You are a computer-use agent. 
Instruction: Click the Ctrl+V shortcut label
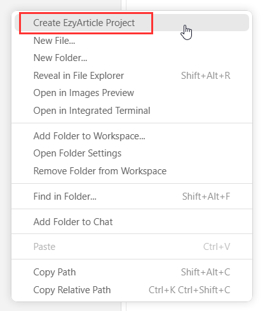pos(217,247)
